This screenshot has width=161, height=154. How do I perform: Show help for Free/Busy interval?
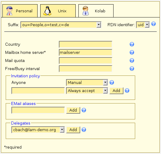click(132, 69)
